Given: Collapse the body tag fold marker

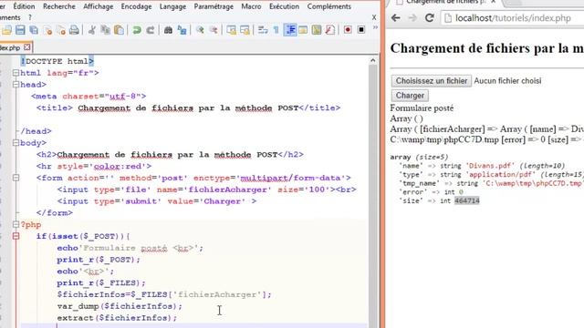Looking at the screenshot, I should tap(16, 143).
